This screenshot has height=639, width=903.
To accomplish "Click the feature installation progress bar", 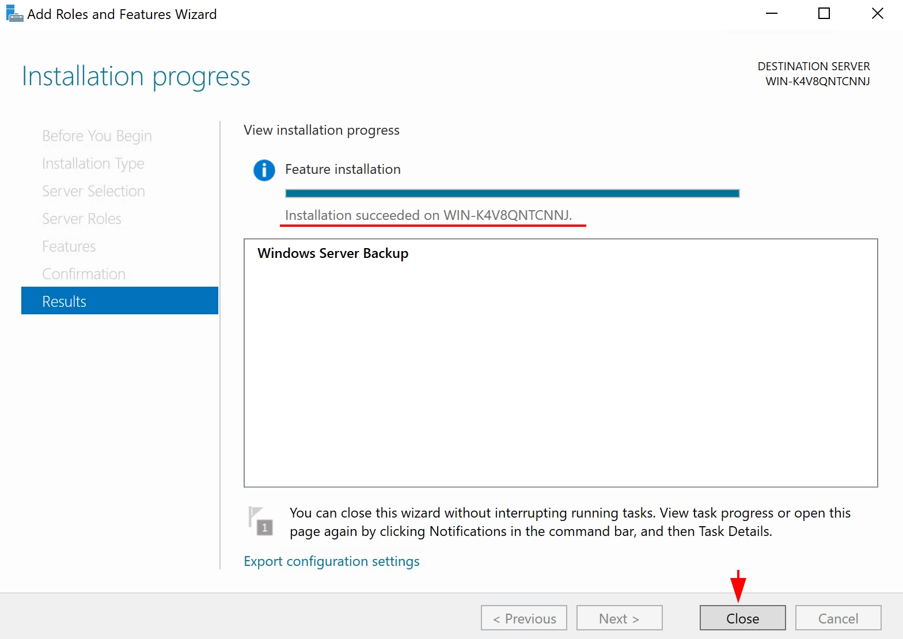I will point(513,193).
